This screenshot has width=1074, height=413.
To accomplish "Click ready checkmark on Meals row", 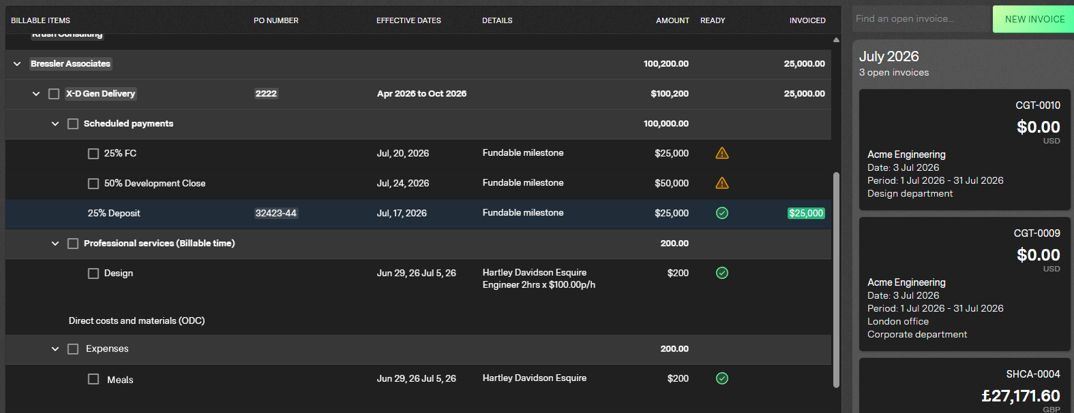I will [x=722, y=378].
